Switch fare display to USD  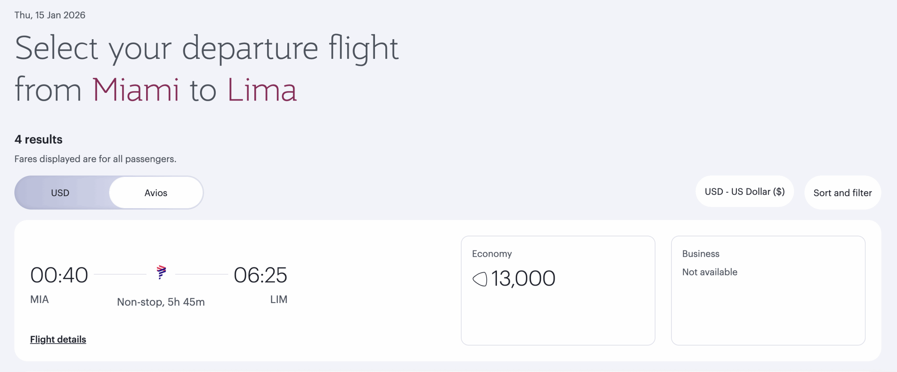point(60,193)
